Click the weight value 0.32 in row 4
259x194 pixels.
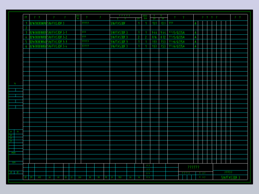pyautogui.click(x=163, y=37)
